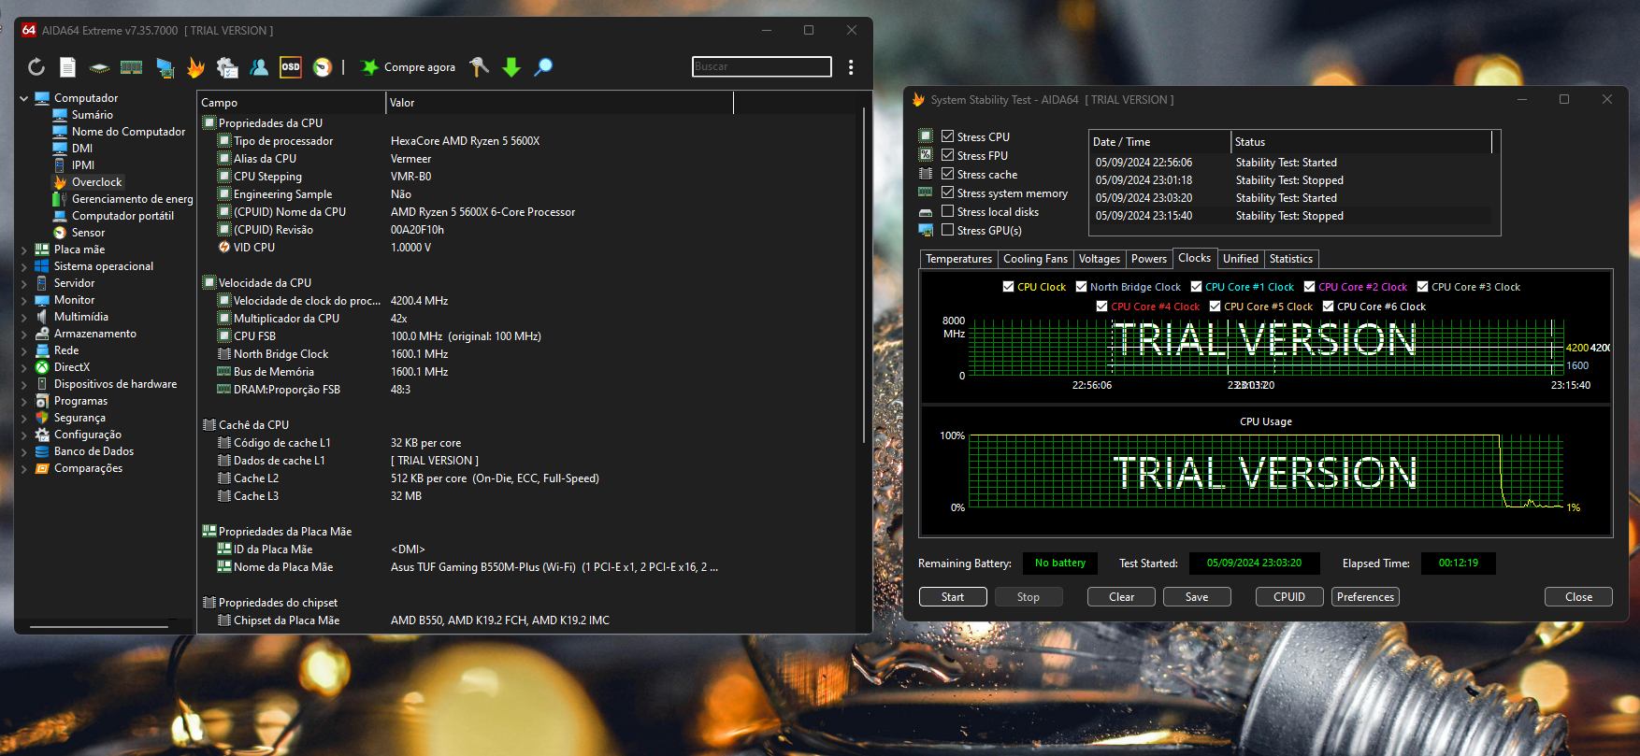This screenshot has height=756, width=1640.
Task: Open the three-dot menu in AIDA64
Action: (851, 67)
